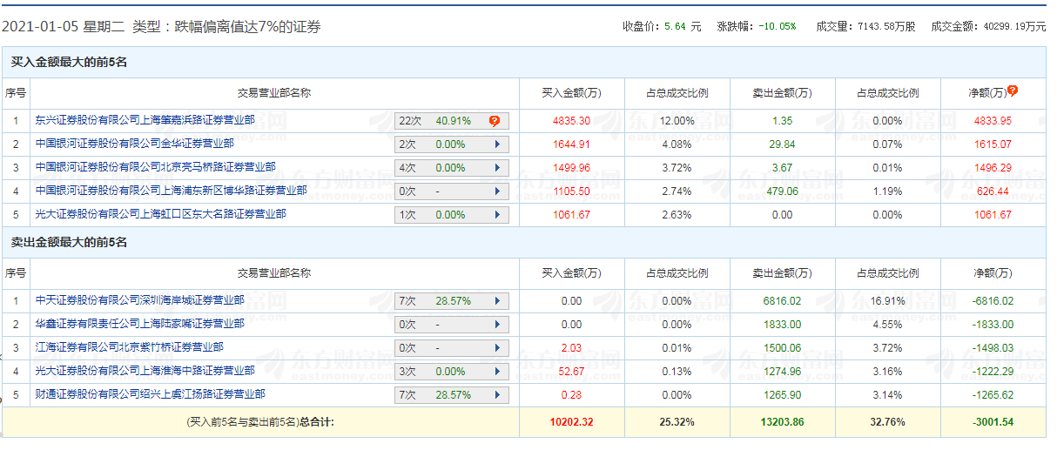Click the total 净额 value -3001.54
1057x450 pixels.
(993, 422)
